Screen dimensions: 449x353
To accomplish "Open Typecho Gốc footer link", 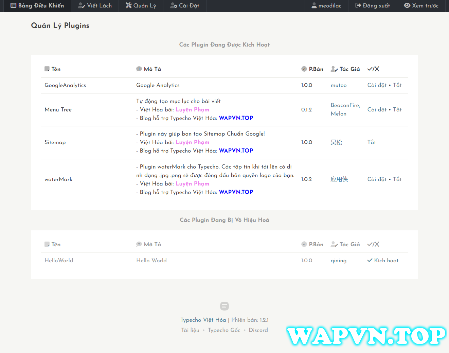I will (224, 330).
